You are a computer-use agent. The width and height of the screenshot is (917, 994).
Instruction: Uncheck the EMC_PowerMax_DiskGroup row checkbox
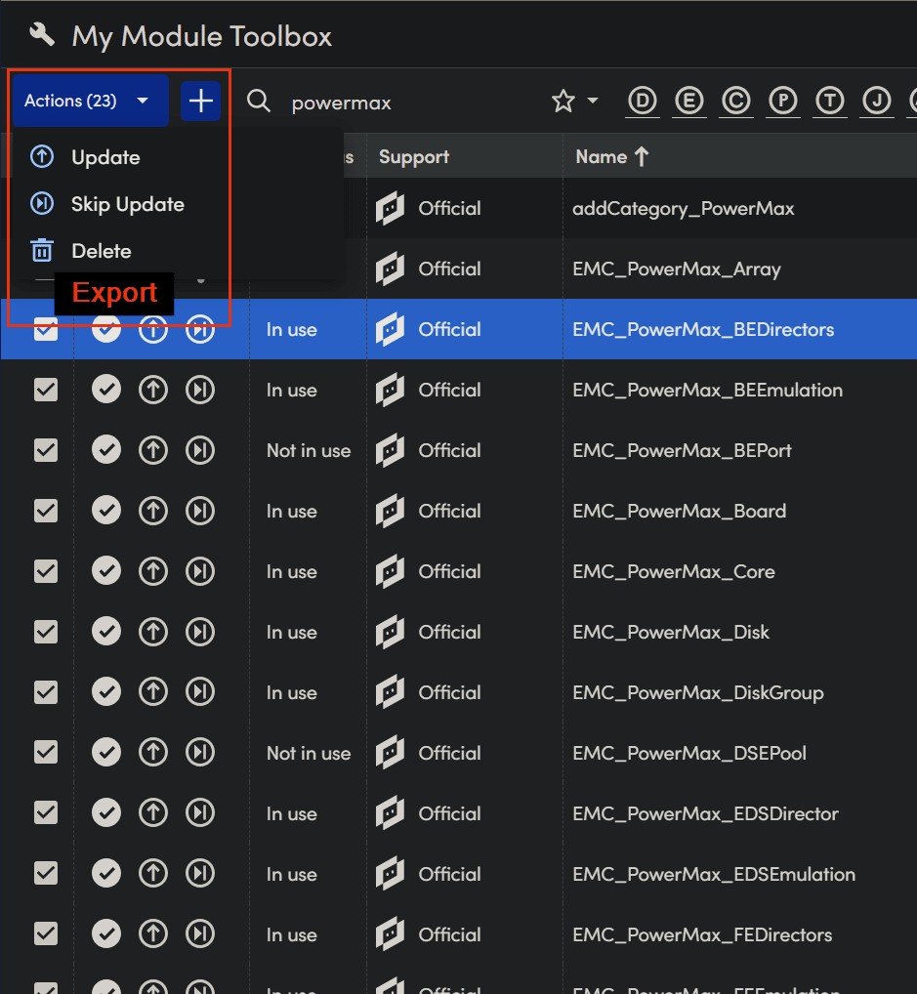coord(46,692)
